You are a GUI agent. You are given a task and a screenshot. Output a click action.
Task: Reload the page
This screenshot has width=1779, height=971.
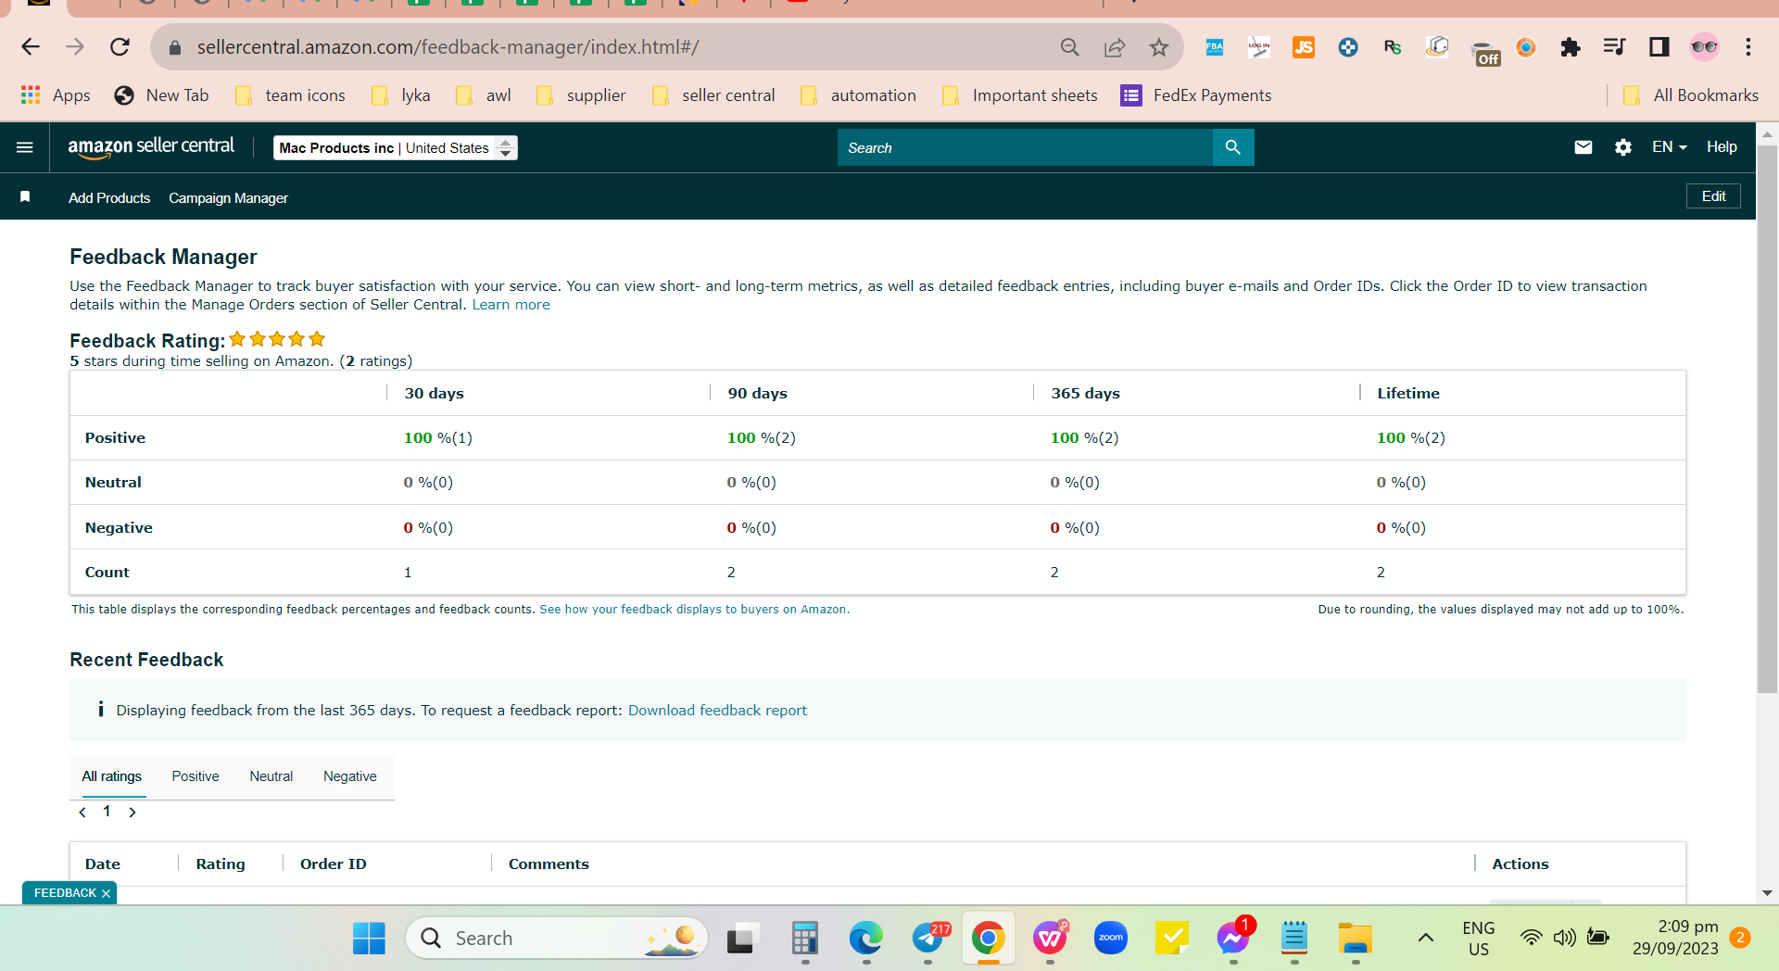click(x=120, y=46)
